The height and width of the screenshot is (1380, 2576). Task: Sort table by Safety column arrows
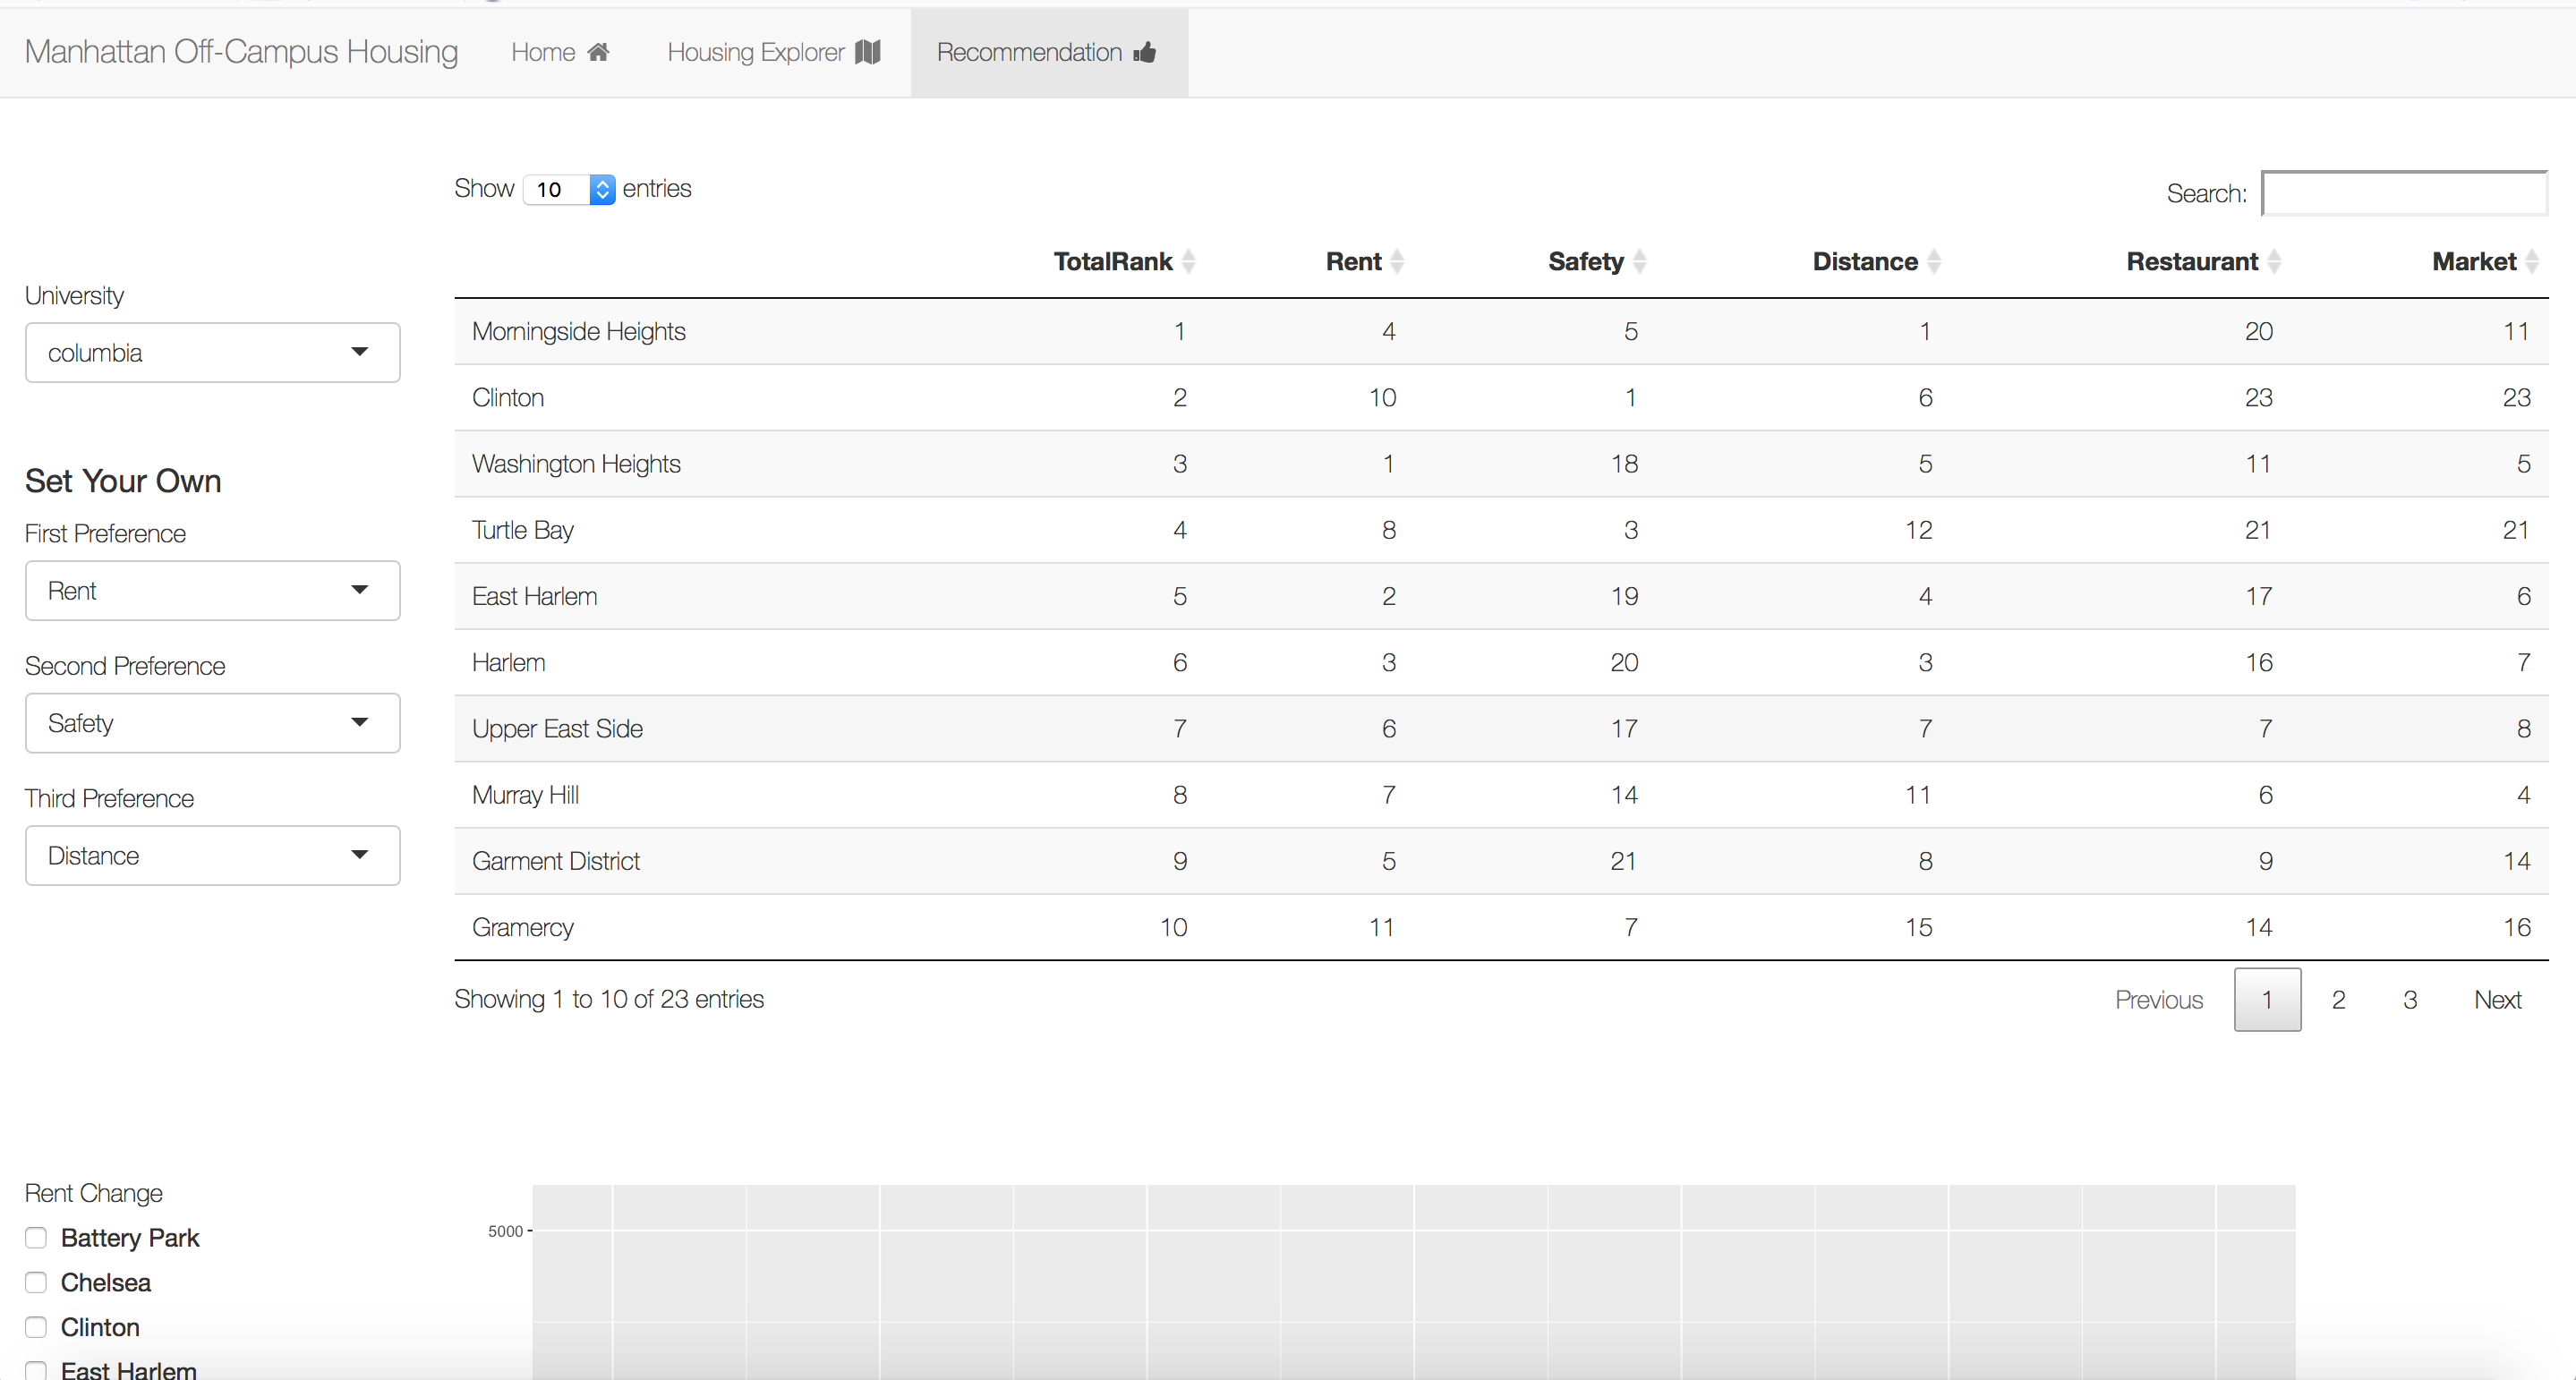(1639, 262)
